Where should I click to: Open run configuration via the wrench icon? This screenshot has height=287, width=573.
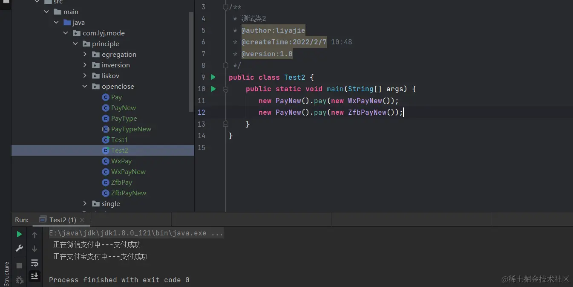click(19, 248)
